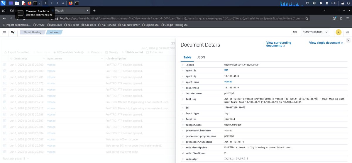The height and width of the screenshot is (163, 352).
Task: Open the Kali Tools bookmark
Action: click(x=71, y=25)
